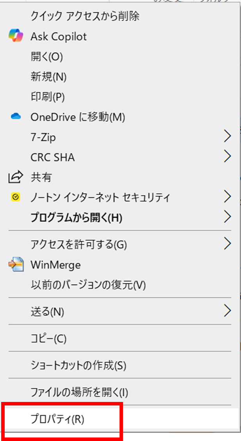The image size is (241, 441).
Task: Choose ショートカットの作成(S)
Action: [x=78, y=366]
